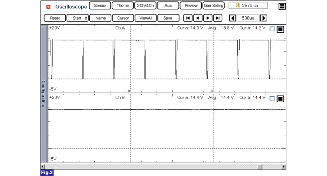327x176 pixels.
Task: Open the Theme menu
Action: pos(122,6)
